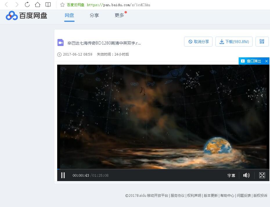Open the 版本更新 footer link
The image size is (270, 207).
pyautogui.click(x=210, y=196)
